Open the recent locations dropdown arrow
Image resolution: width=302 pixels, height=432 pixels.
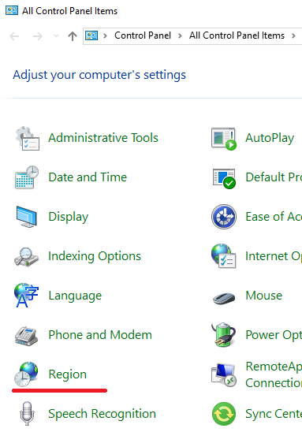tap(56, 35)
